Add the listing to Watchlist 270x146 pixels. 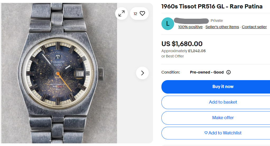click(x=223, y=133)
